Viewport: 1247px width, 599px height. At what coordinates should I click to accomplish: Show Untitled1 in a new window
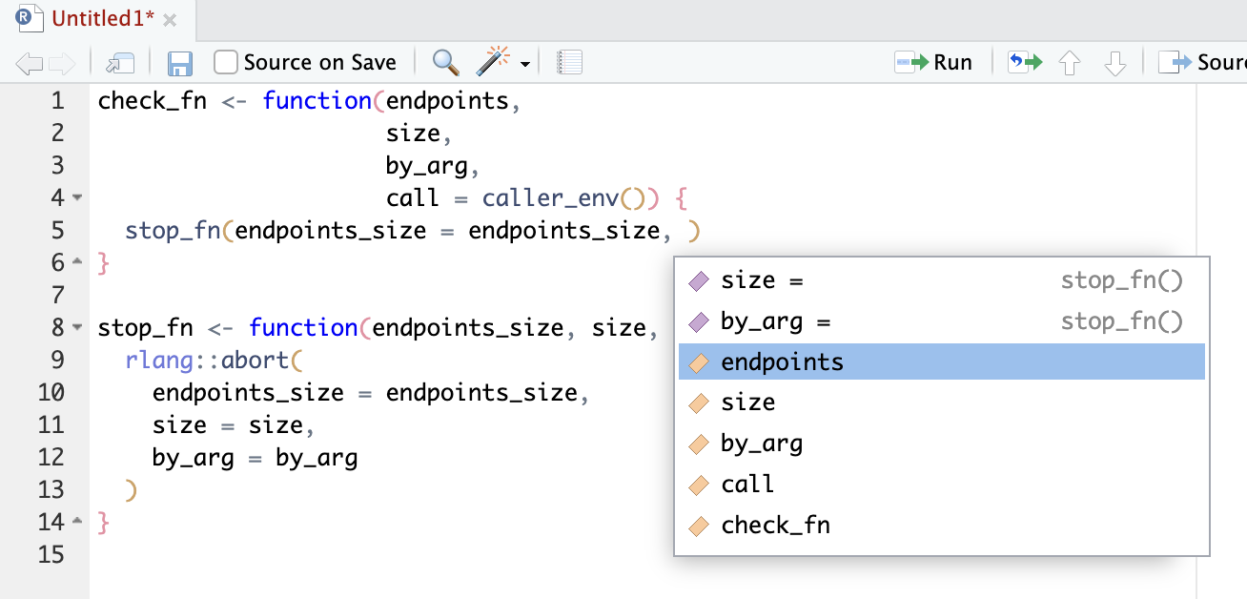click(x=119, y=61)
